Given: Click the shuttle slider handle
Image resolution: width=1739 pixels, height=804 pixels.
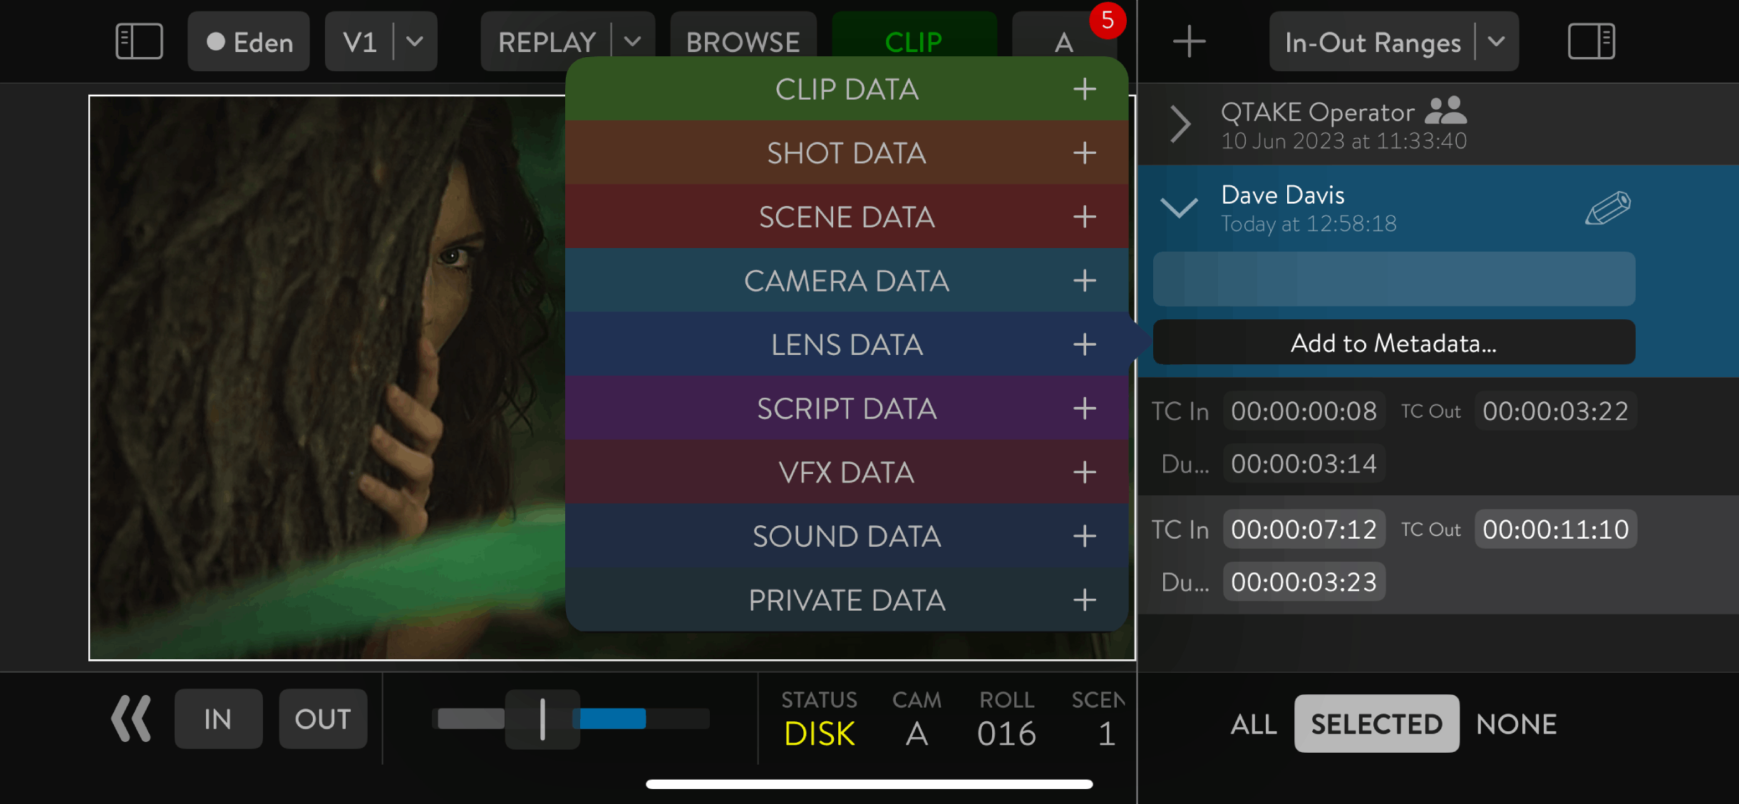Looking at the screenshot, I should point(542,718).
